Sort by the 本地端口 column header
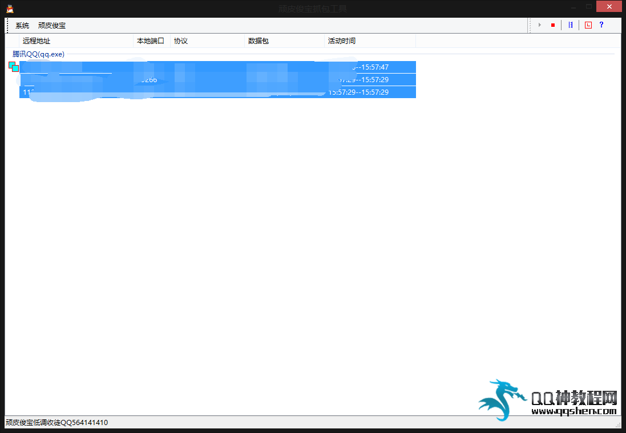Screen dimensions: 626x433 click(152, 41)
